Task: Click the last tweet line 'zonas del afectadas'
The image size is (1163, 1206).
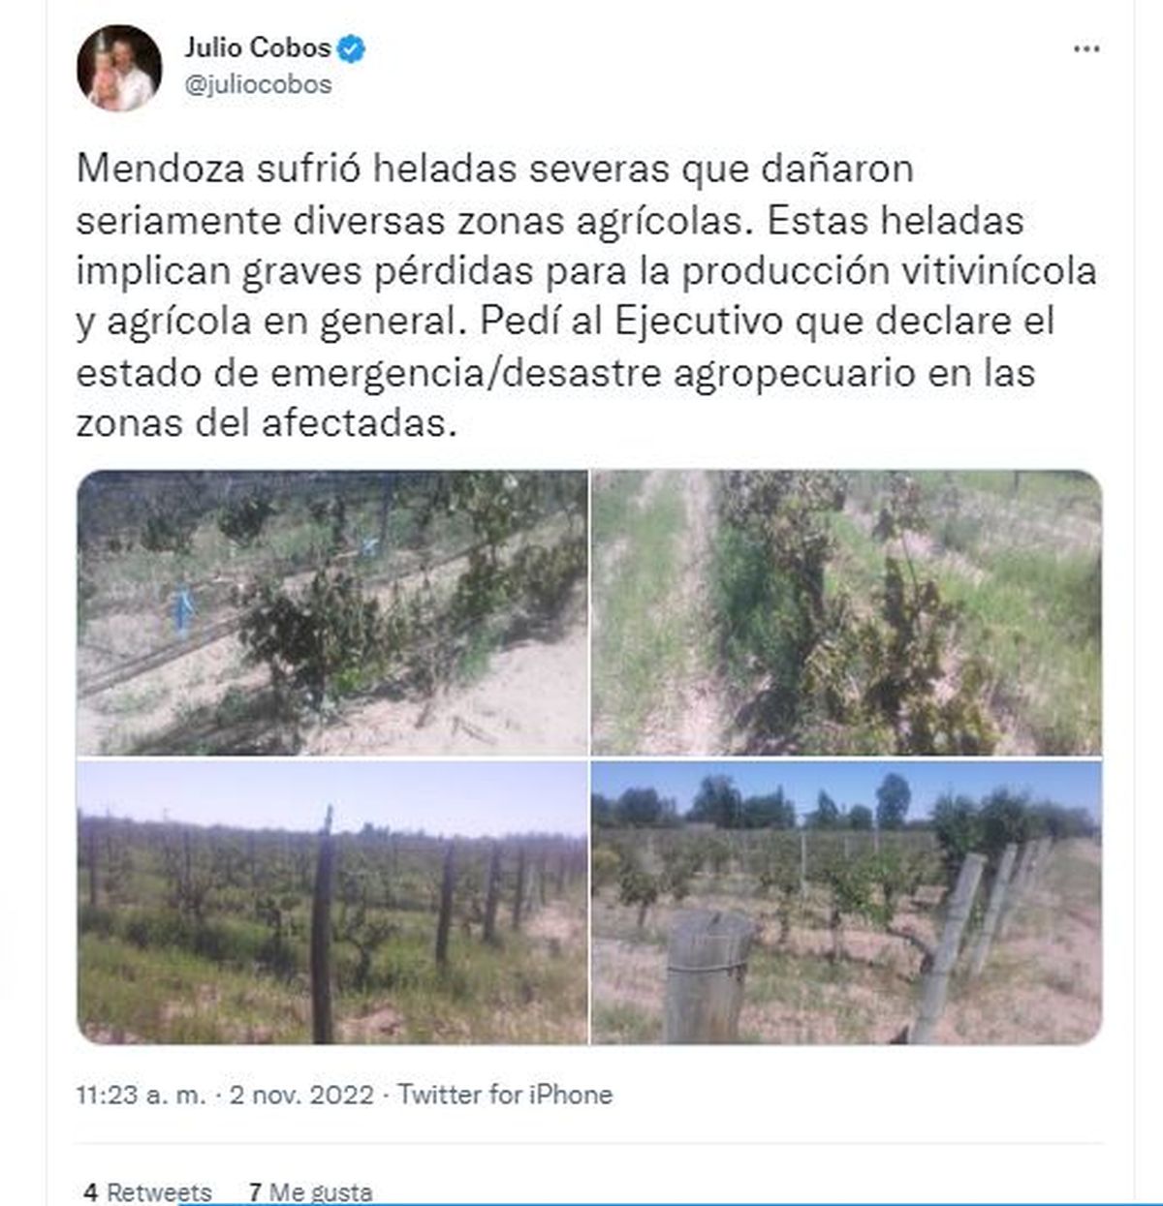Action: (x=266, y=423)
